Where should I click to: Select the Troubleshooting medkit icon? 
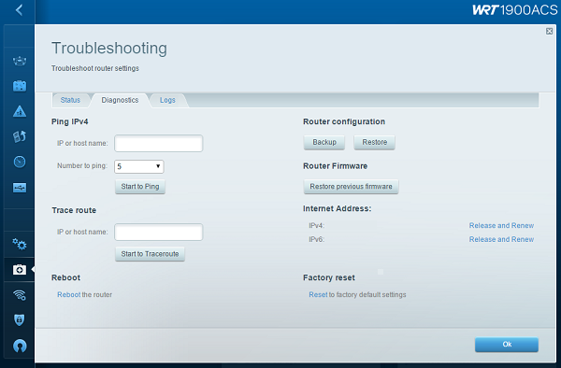[20, 269]
